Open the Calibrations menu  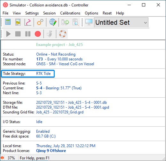[70, 13]
